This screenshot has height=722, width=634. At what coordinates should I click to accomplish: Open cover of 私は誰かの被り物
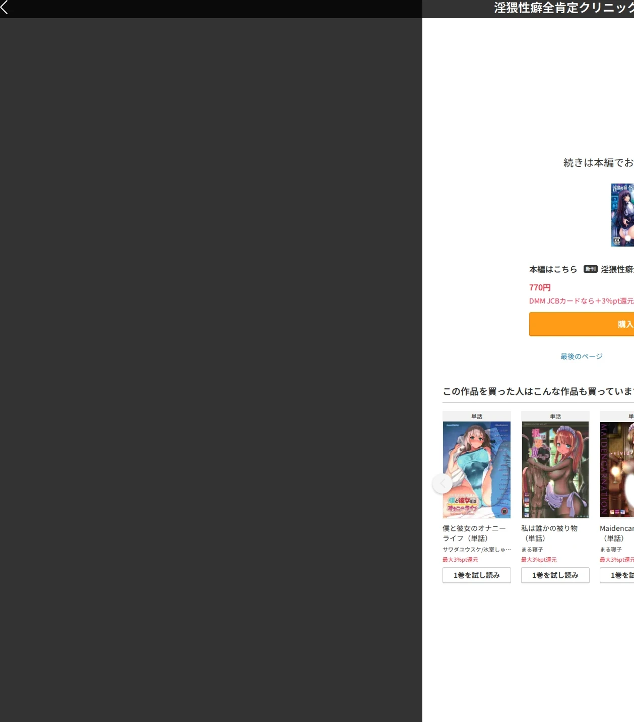click(x=555, y=470)
